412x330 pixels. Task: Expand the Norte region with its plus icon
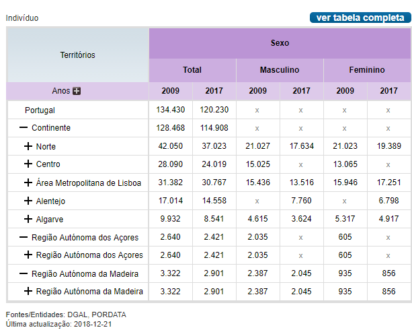click(x=28, y=146)
